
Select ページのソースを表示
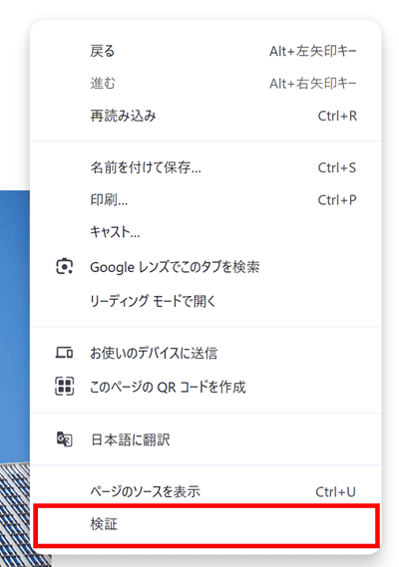[205, 491]
